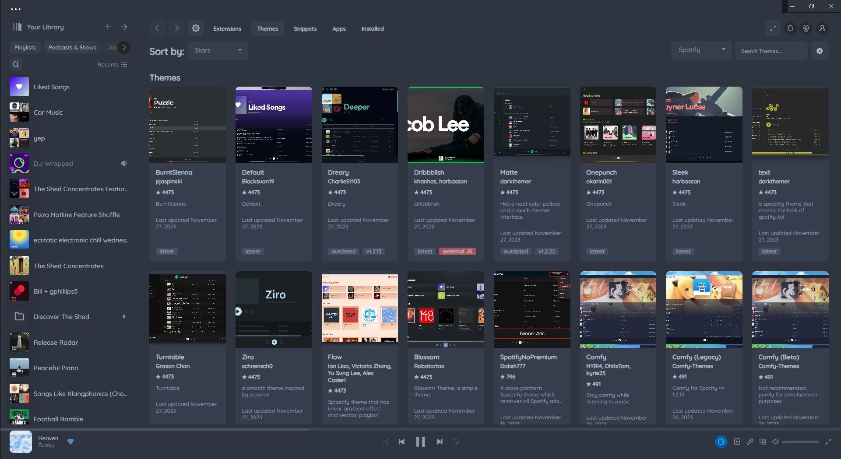Enable repeat mode
841x459 pixels.
tap(456, 441)
